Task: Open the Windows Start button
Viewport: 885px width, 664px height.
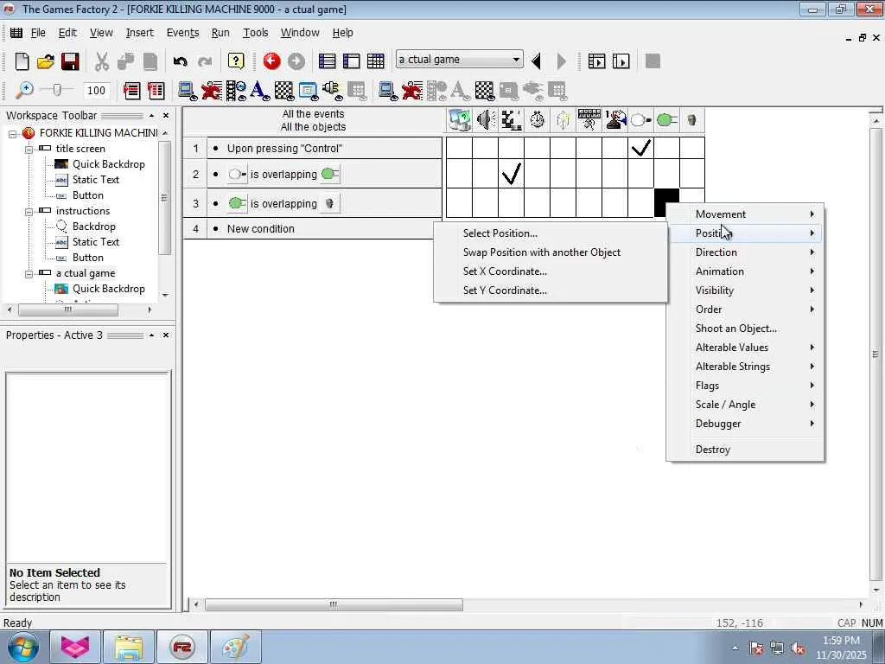Action: [x=22, y=647]
